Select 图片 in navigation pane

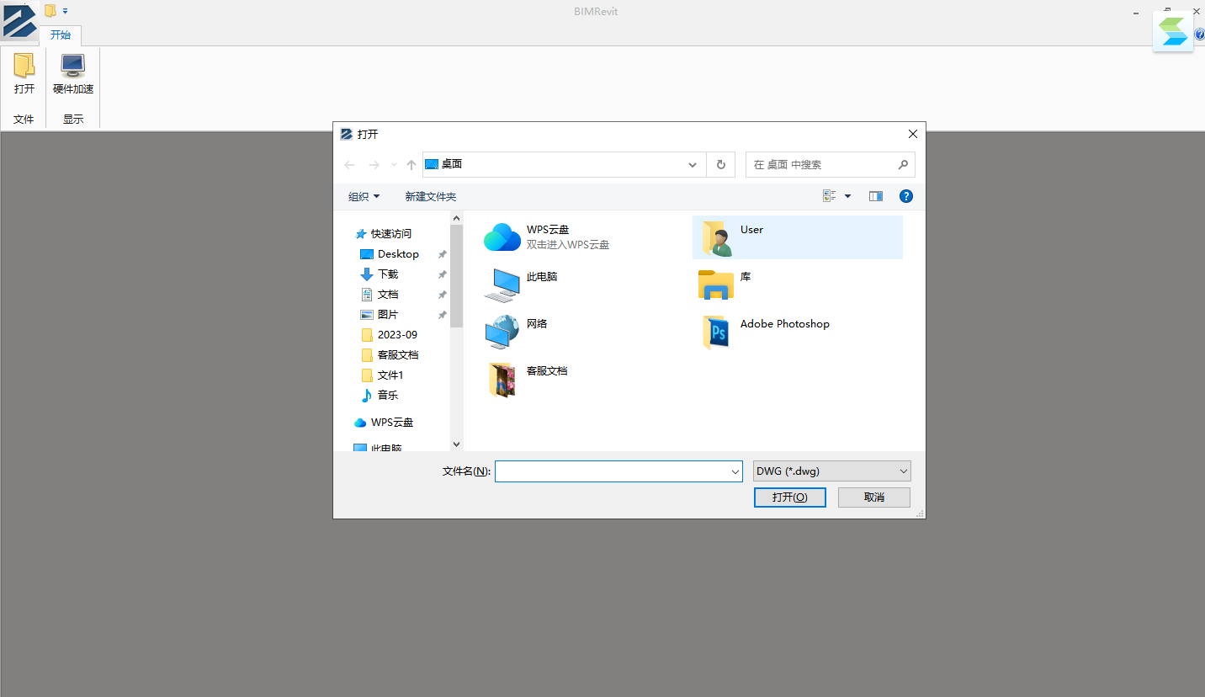[x=388, y=315]
